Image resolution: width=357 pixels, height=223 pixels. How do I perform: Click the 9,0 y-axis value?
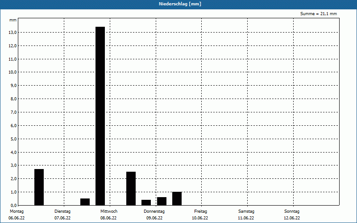click(x=13, y=86)
